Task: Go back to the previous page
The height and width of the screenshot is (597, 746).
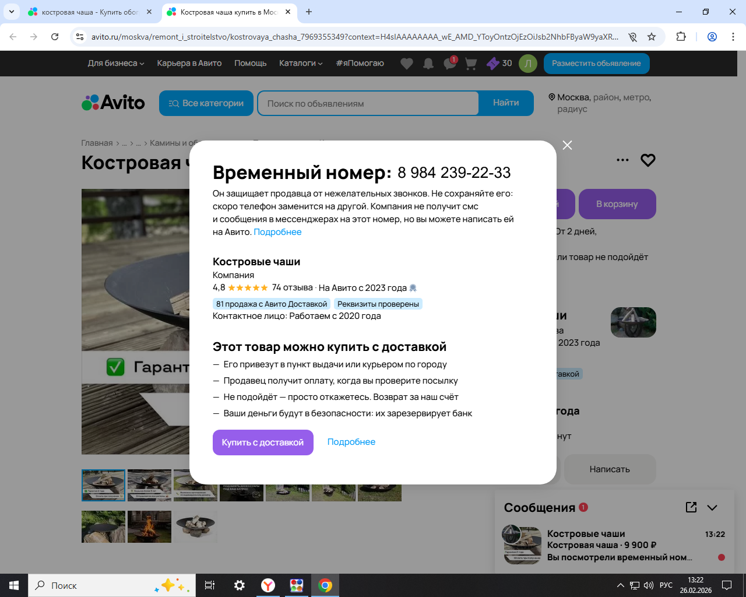Action: click(x=13, y=37)
